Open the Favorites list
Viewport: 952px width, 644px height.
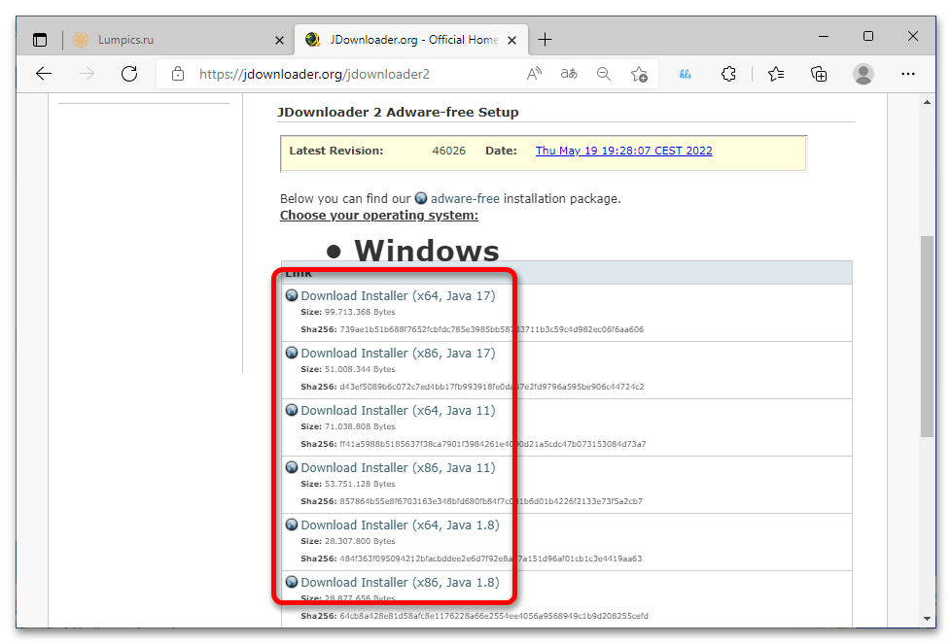[x=775, y=74]
